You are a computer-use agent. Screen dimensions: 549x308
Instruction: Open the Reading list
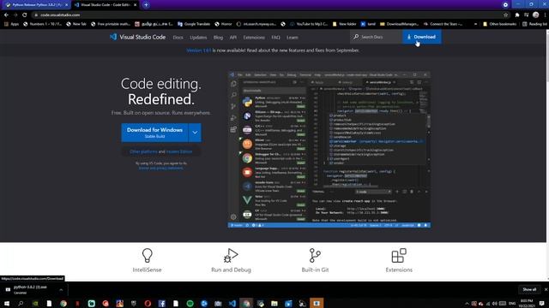coord(534,24)
